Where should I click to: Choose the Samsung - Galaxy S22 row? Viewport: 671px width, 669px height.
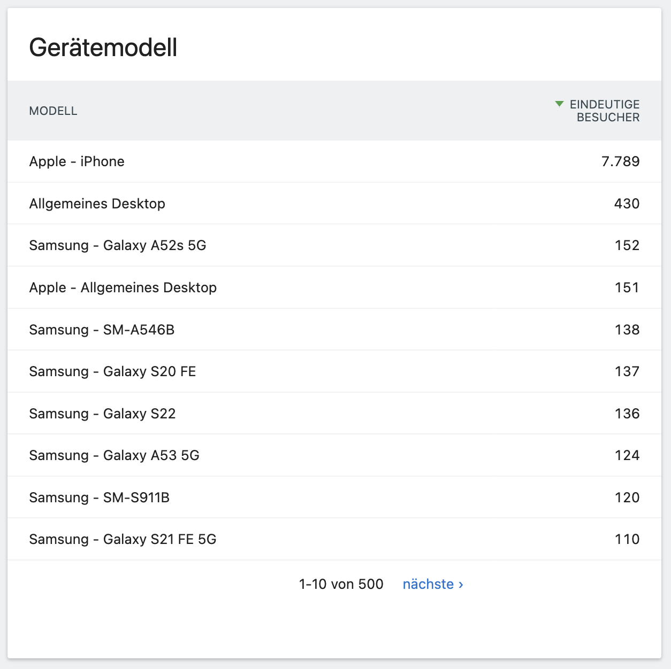(102, 414)
